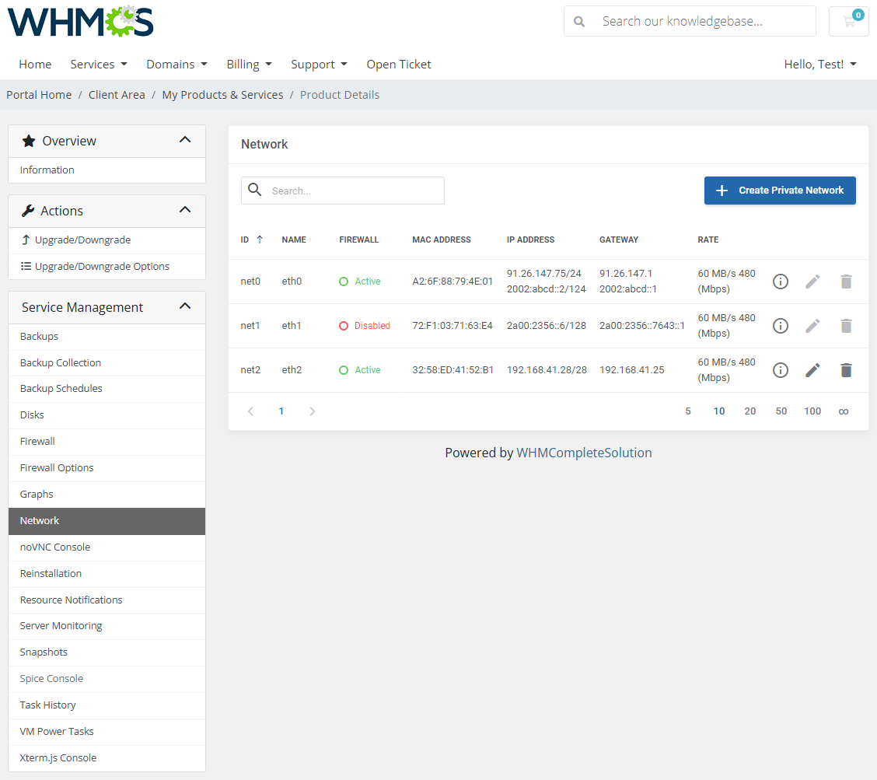Screen dimensions: 877x780
Task: Delete the net1 network interface
Action: pyautogui.click(x=846, y=326)
